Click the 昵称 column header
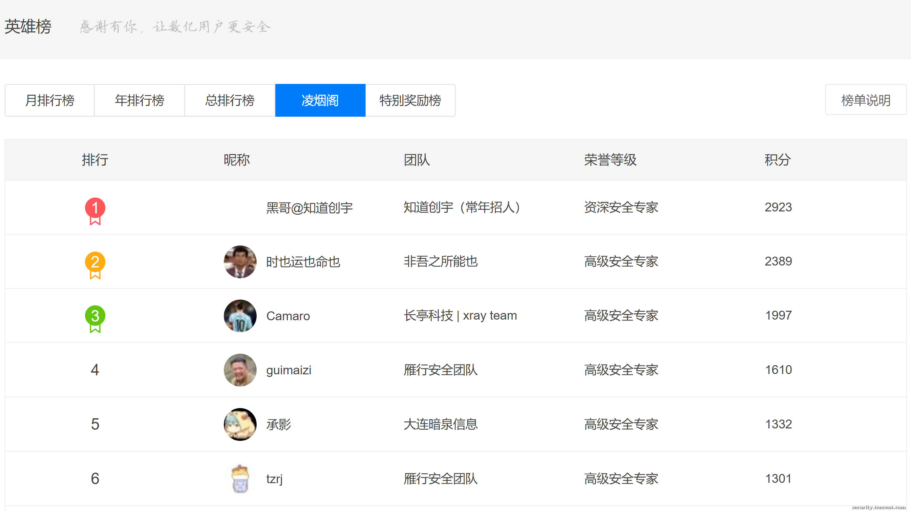Viewport: 911px width, 511px height. pos(237,160)
